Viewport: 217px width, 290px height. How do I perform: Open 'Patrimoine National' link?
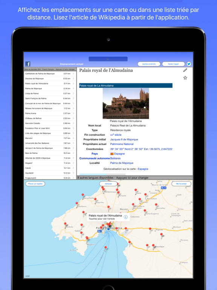click(x=122, y=144)
